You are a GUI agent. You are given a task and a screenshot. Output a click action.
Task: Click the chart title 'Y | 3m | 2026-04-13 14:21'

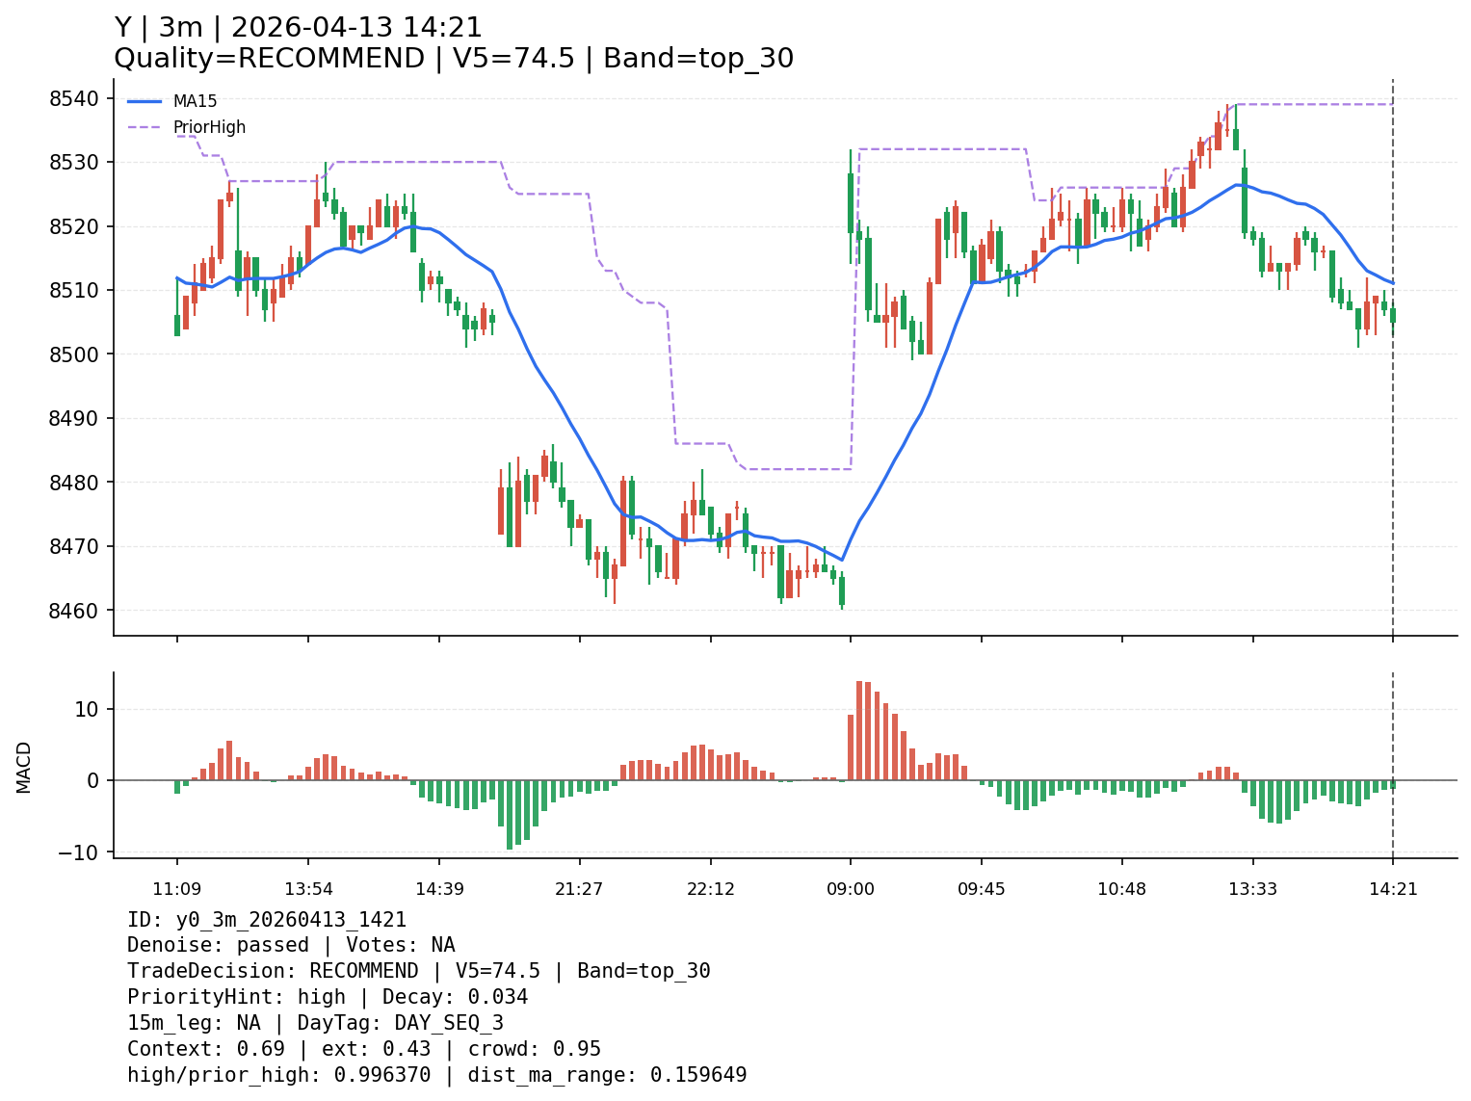298,28
